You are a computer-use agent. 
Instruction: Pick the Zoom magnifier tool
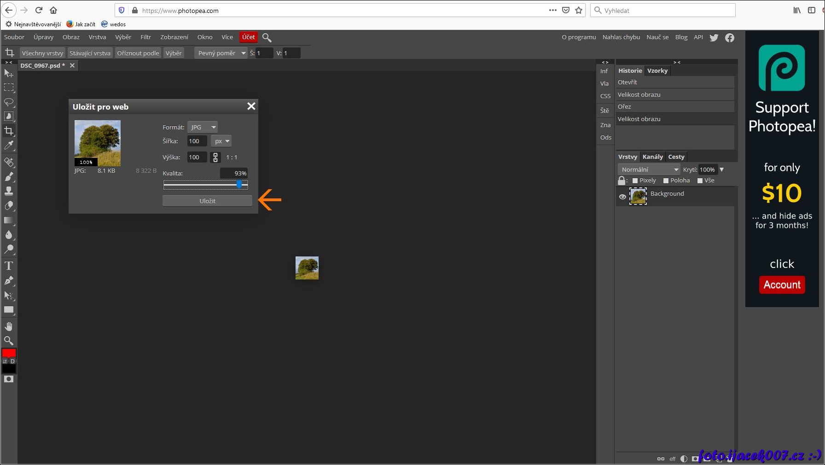(x=9, y=341)
